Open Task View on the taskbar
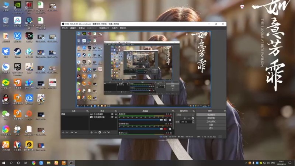Image resolution: width=295 pixels, height=166 pixels. (x=26, y=163)
